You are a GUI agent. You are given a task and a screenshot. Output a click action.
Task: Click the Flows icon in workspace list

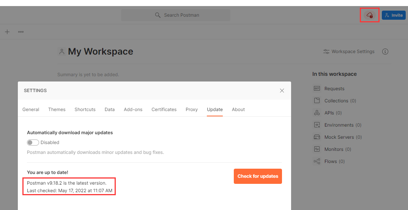click(x=317, y=161)
